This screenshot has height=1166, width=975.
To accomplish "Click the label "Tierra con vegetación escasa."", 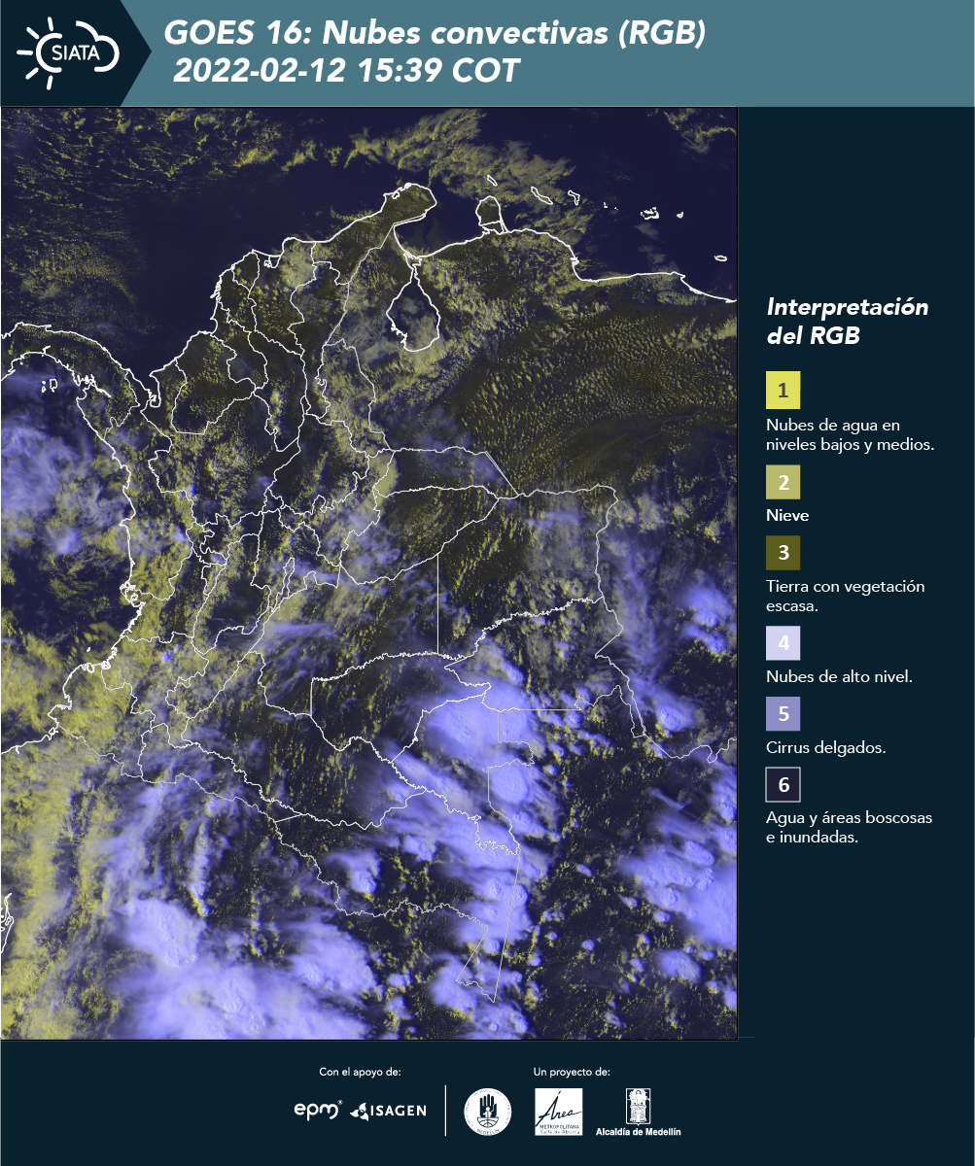I will 845,596.
